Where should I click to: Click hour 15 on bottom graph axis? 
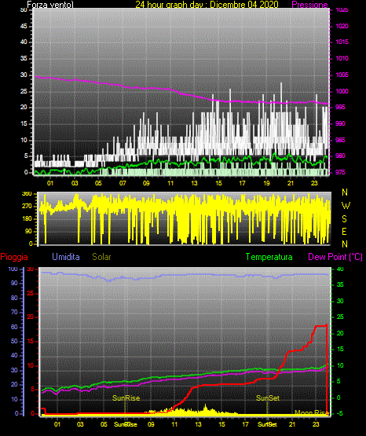point(221,424)
